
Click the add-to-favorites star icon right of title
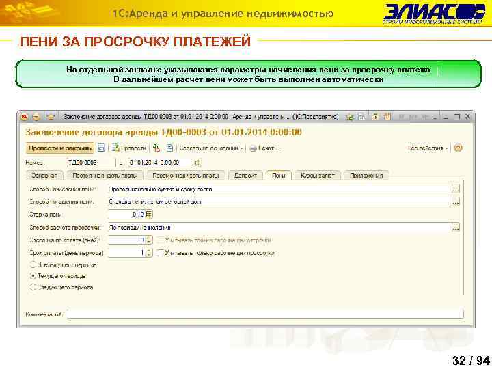349,117
